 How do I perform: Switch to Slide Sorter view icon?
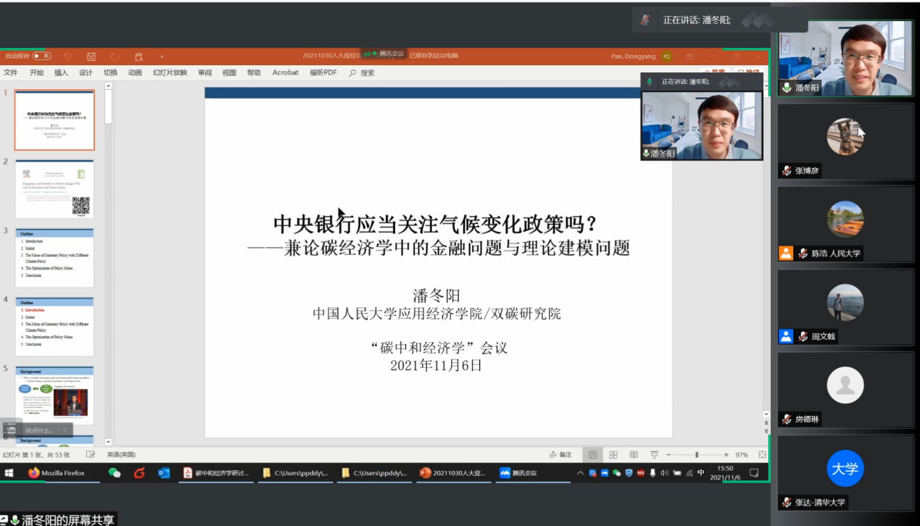click(613, 455)
